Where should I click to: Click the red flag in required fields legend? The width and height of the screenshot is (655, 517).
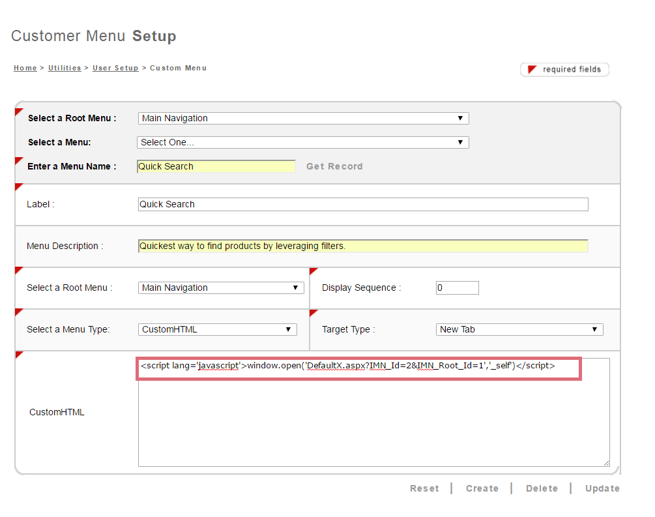click(532, 69)
